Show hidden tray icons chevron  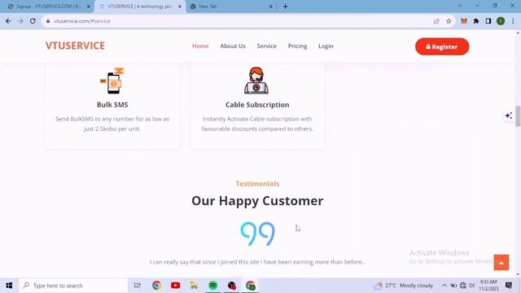444,286
